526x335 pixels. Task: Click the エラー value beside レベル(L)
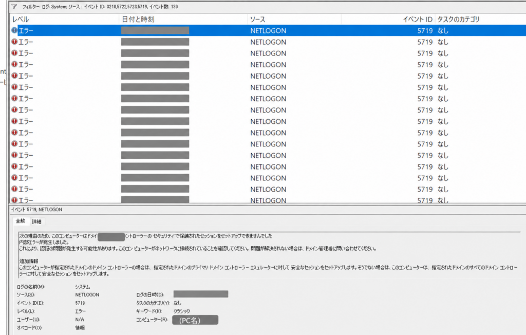tap(80, 311)
